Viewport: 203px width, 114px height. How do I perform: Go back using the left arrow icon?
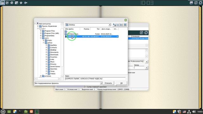click(26, 3)
